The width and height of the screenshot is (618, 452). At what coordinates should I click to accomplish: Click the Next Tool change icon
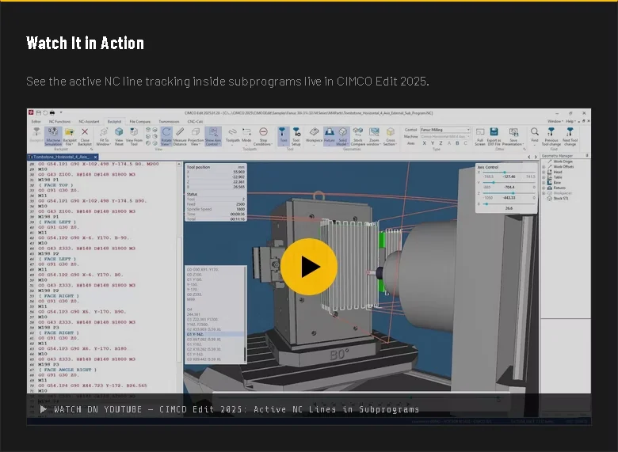[570, 136]
